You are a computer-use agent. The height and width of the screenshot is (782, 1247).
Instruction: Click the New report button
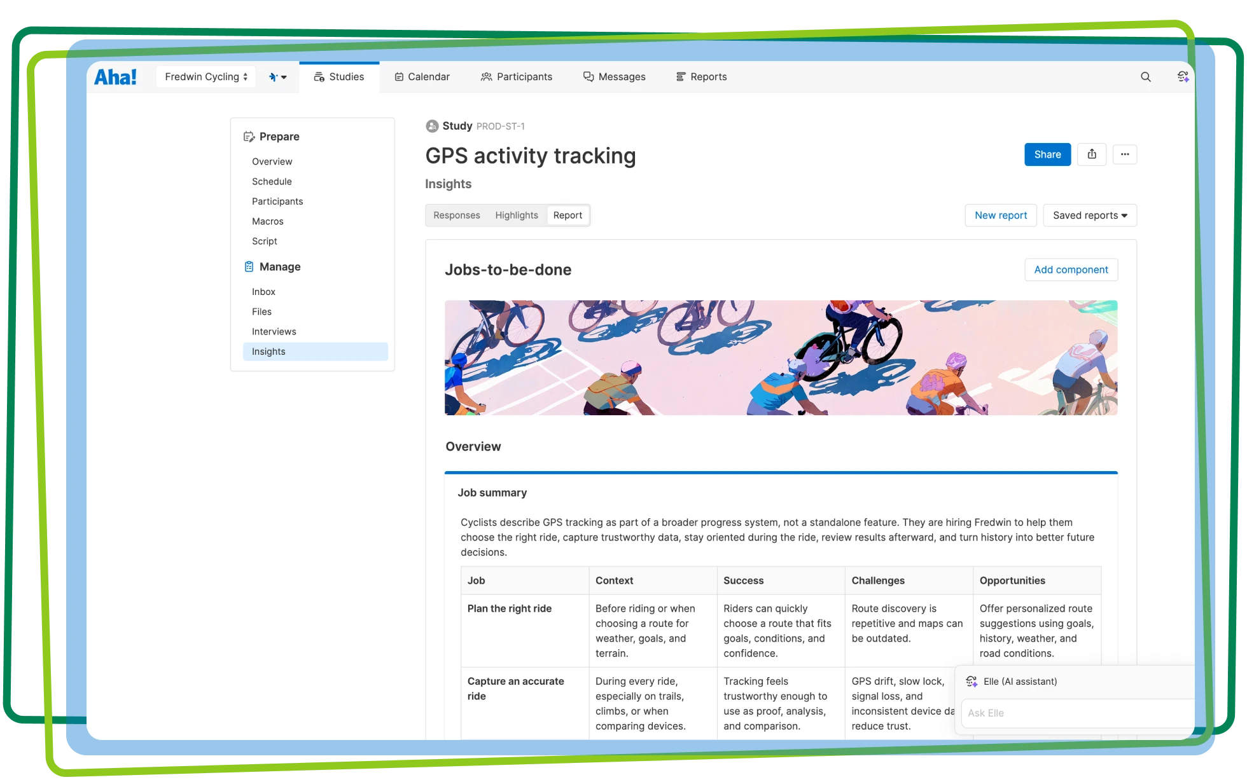tap(1001, 216)
